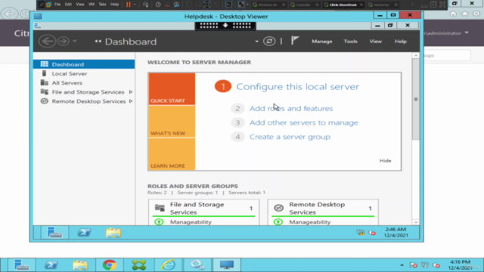Click the snapshot clock icon in VMware toolbar
The height and width of the screenshot is (272, 484).
click(x=158, y=5)
